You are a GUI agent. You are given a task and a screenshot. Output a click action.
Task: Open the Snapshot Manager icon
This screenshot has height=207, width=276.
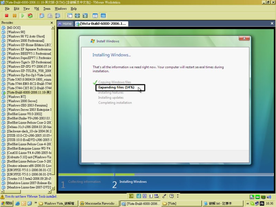coord(58,16)
